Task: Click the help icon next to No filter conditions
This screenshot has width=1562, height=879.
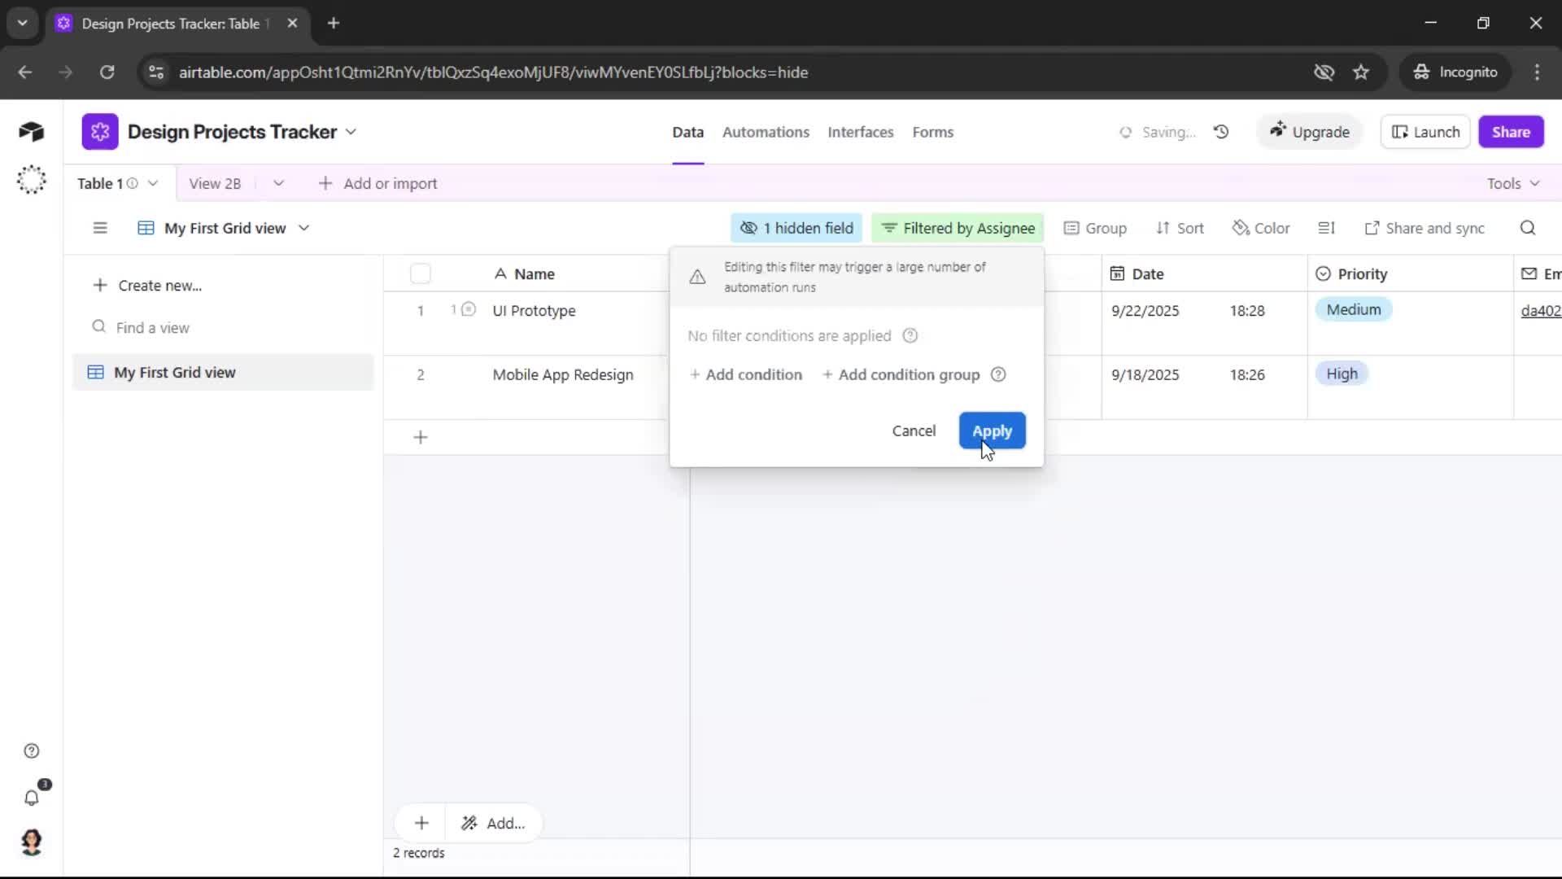Action: coord(910,336)
